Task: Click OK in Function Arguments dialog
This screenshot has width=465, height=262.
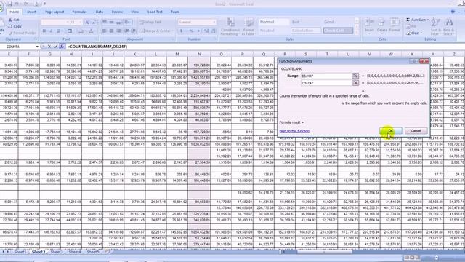Action: pos(391,131)
